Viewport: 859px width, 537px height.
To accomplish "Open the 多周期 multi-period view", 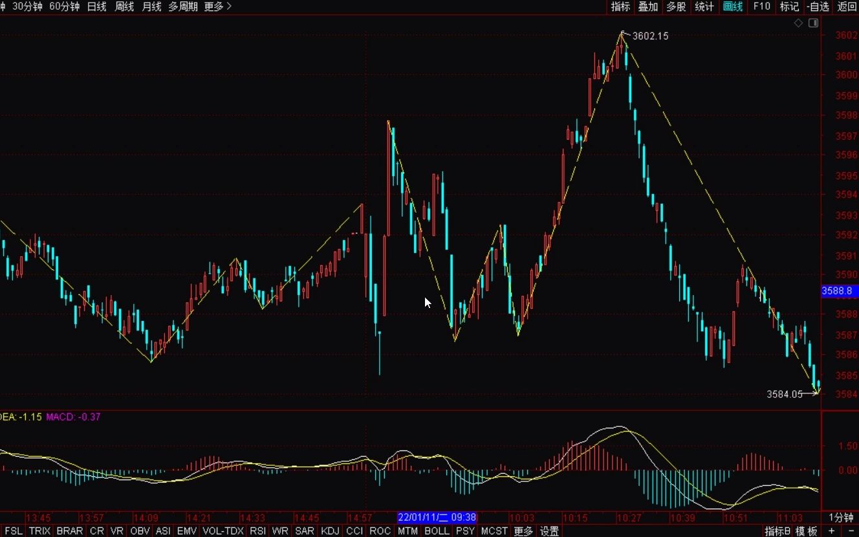I will point(183,6).
